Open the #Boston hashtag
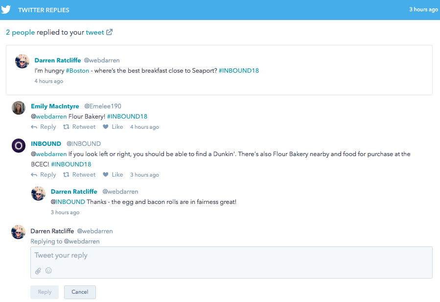The width and height of the screenshot is (440, 302). [x=77, y=71]
